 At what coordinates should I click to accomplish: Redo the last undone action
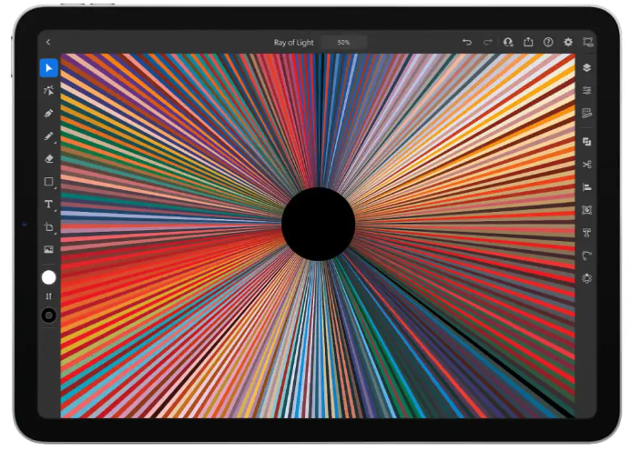tap(488, 42)
